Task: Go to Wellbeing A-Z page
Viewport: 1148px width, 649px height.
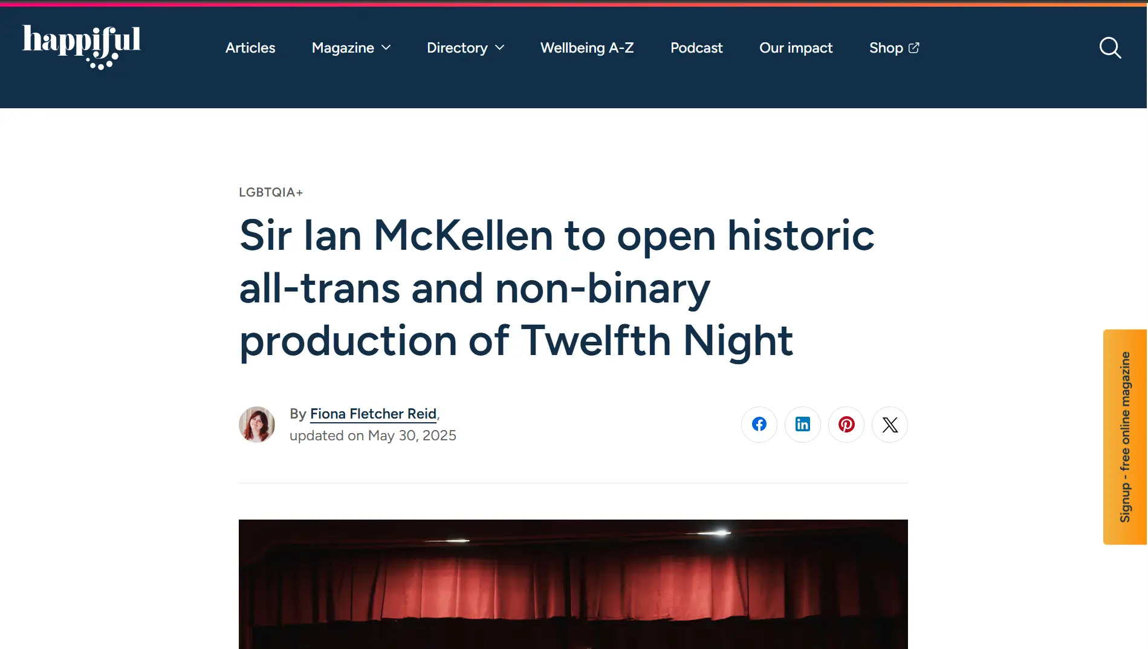Action: click(x=587, y=48)
